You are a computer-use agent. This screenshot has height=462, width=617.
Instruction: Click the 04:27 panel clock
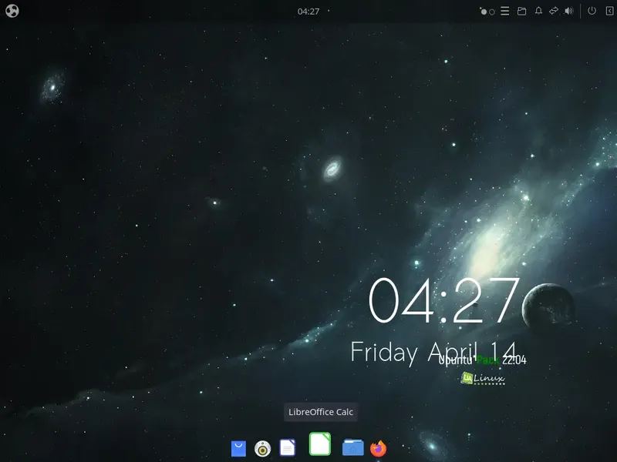(x=308, y=12)
